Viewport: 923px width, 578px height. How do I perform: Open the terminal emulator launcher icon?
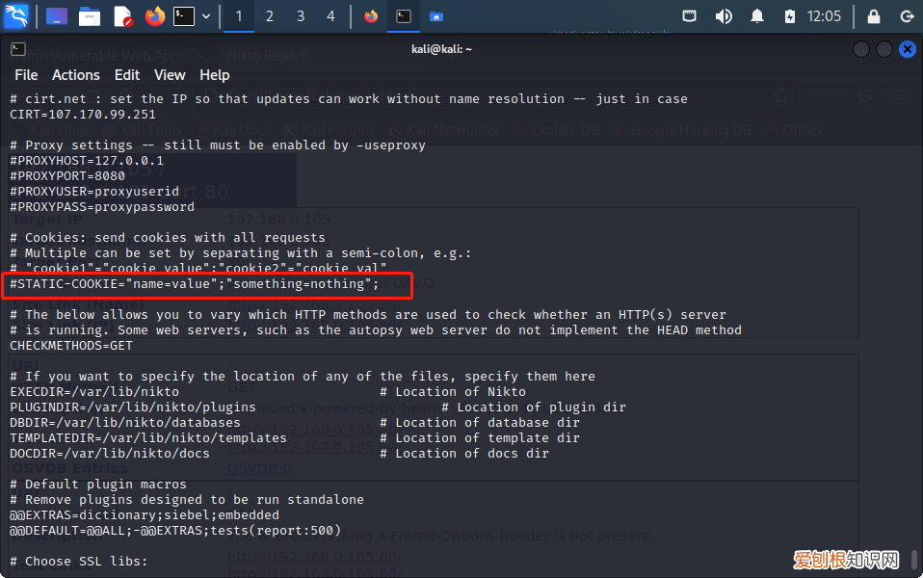tap(183, 16)
